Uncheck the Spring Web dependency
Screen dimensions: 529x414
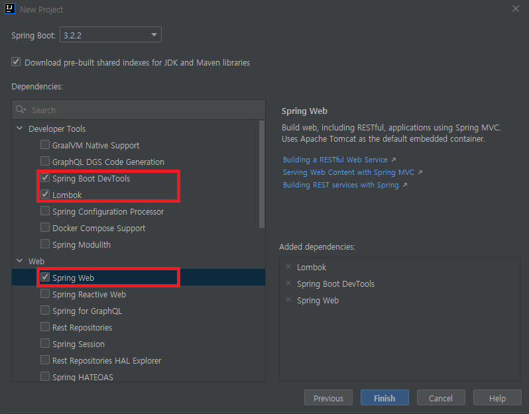tap(45, 277)
